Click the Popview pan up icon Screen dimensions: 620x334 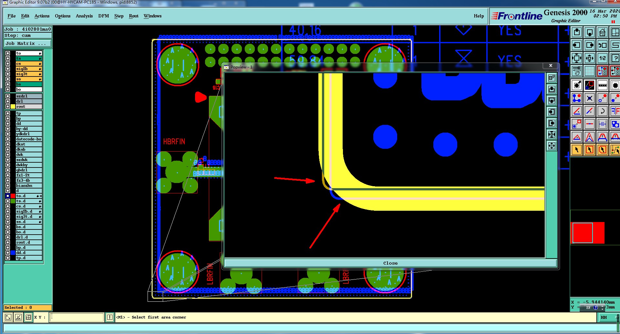[552, 89]
